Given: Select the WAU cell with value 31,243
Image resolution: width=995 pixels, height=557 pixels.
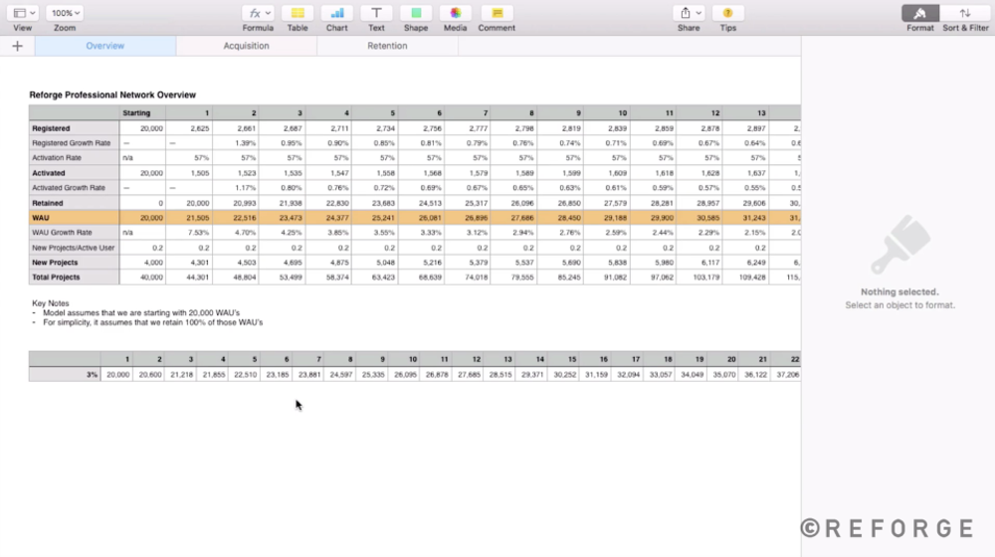Looking at the screenshot, I should coord(745,218).
